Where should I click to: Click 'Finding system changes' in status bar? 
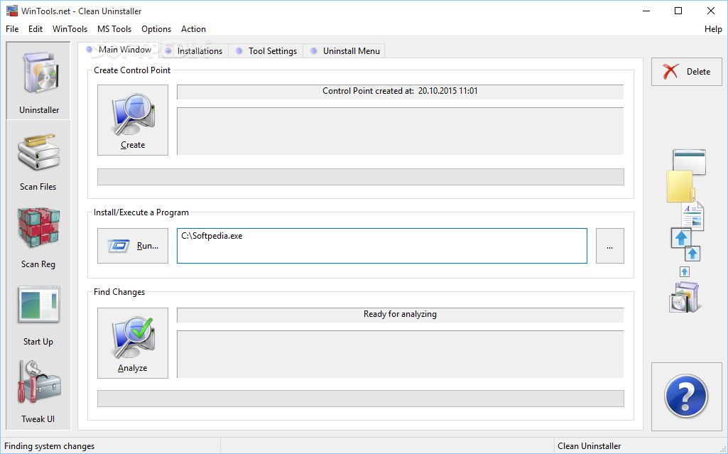tap(49, 446)
